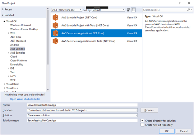Select 'AWS Lambda Project with Tests (.NET Core)' name
The height and width of the screenshot is (135, 194).
coord(85,25)
